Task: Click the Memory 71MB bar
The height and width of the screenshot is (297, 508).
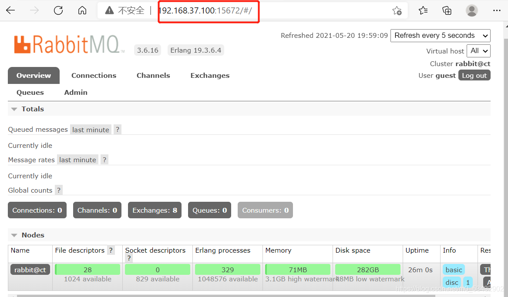Action: [x=298, y=270]
